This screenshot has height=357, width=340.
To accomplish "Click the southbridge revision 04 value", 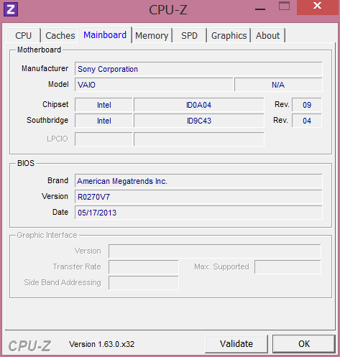I will point(307,121).
